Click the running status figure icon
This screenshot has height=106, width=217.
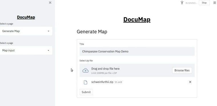coord(182,3)
